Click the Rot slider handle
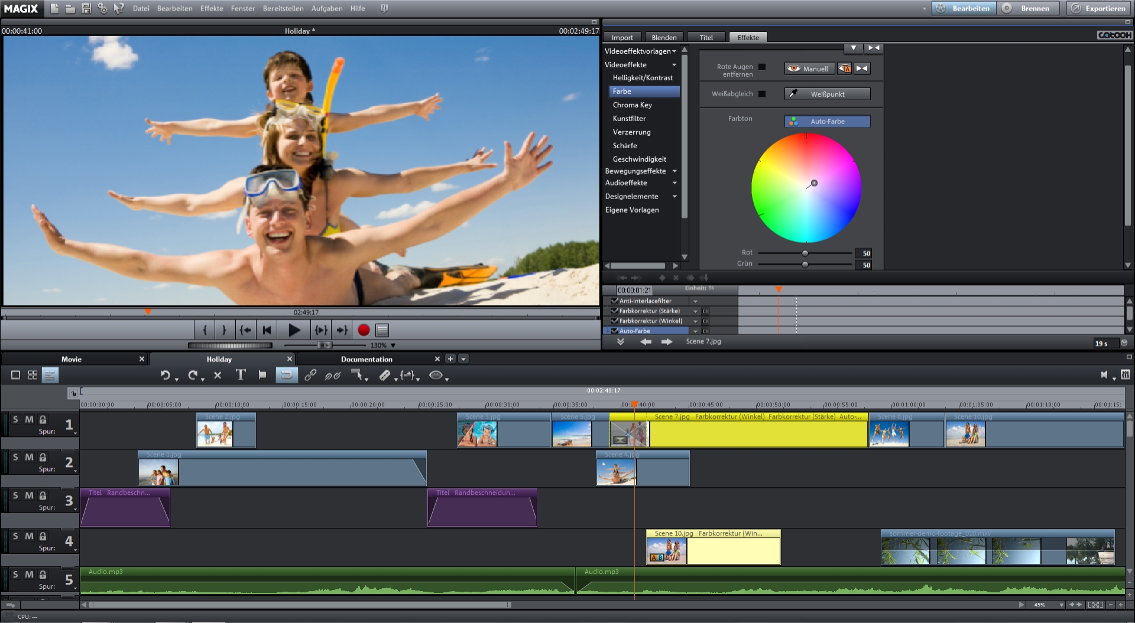This screenshot has height=623, width=1135. tap(805, 253)
